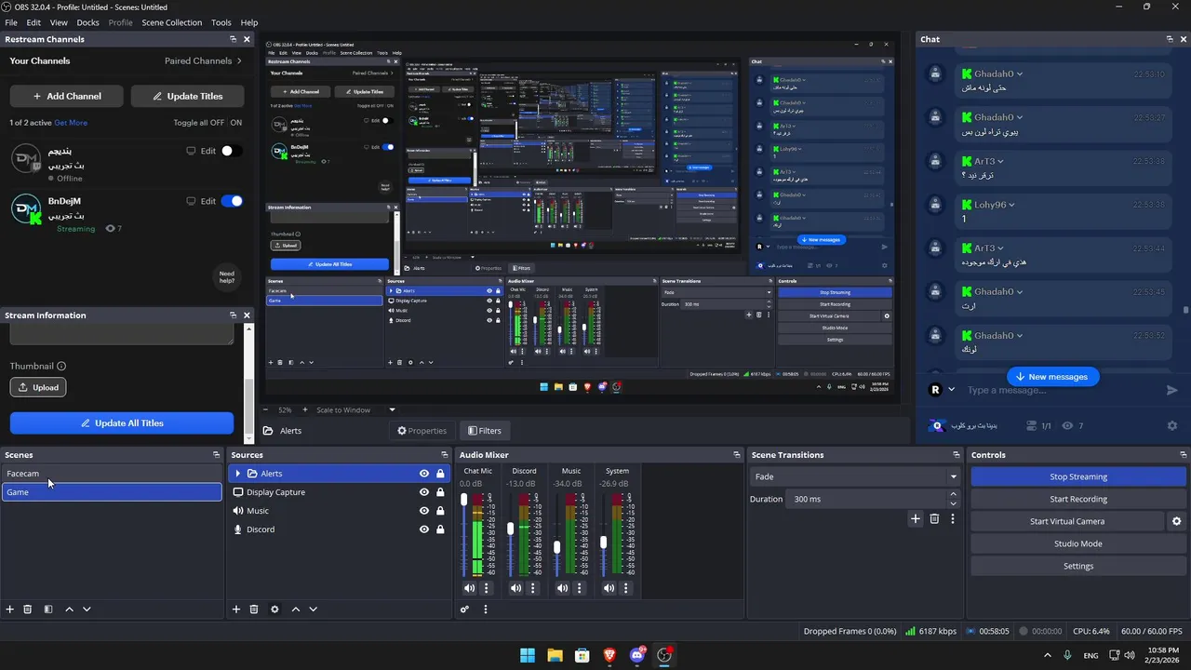Unlock the Display Capture source lock
Viewport: 1191px width, 670px height.
pyautogui.click(x=440, y=492)
